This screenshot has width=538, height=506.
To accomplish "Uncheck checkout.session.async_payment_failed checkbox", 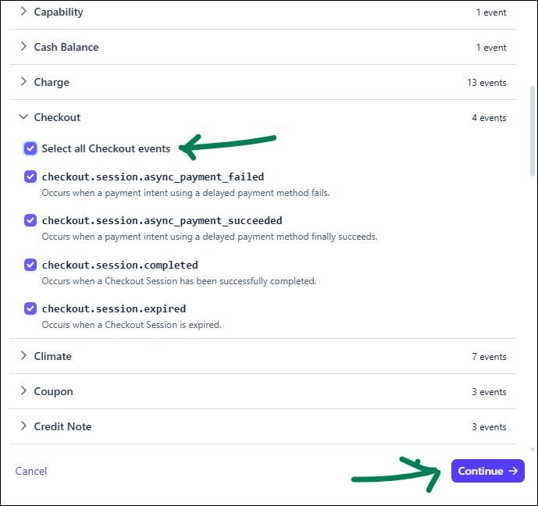I will (x=30, y=176).
